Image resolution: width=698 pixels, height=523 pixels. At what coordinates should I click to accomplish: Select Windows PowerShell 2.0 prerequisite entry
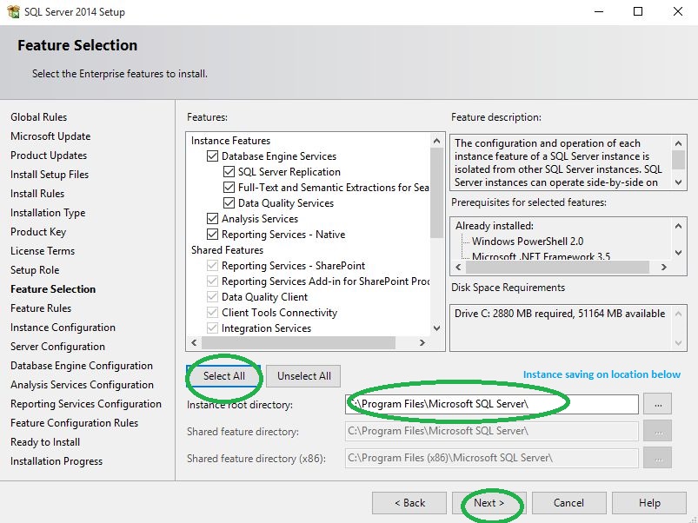528,241
